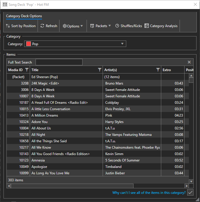Filter the Artist(s) column

click(158, 70)
